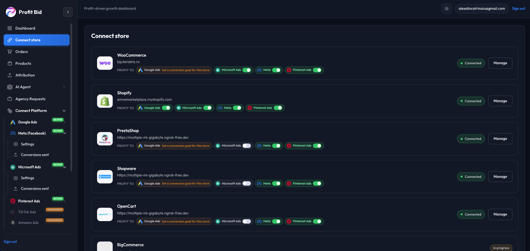Turn off Google Ads toggle for Shopify
Image resolution: width=530 pixels, height=251 pixels.
[166, 108]
